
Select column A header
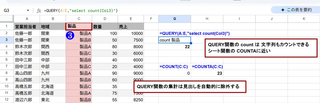pyautogui.click(x=27, y=19)
